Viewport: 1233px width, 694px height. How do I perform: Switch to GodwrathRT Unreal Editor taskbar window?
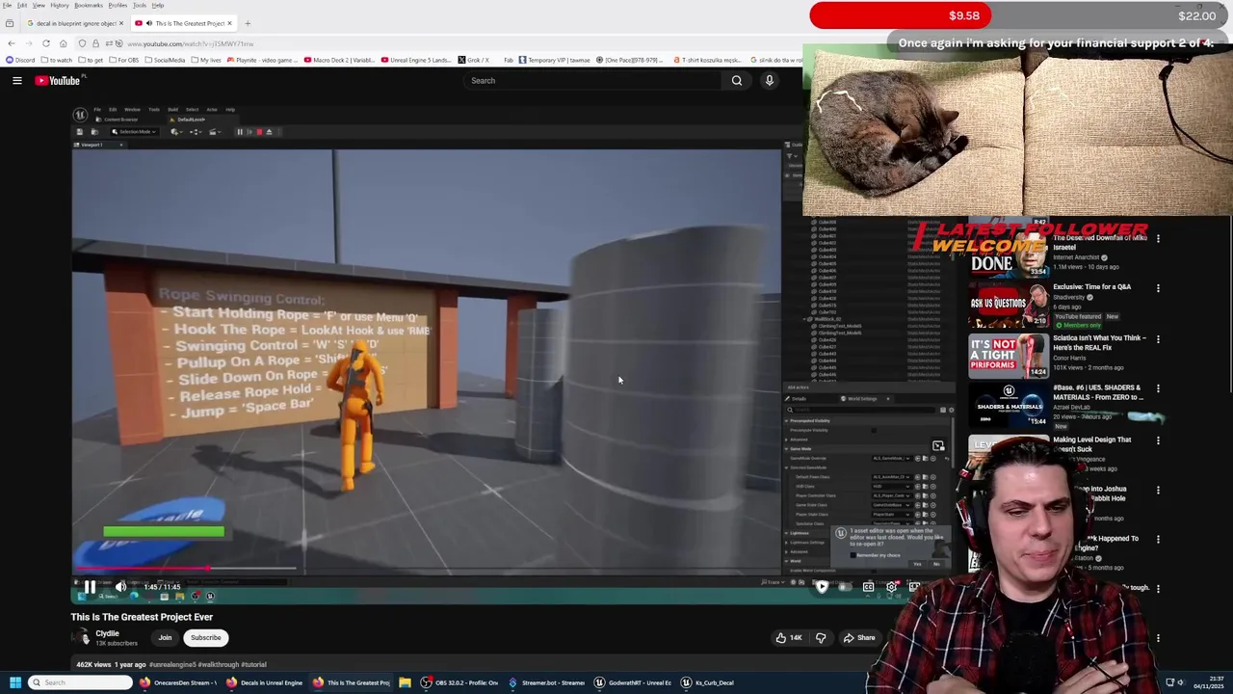point(633,682)
